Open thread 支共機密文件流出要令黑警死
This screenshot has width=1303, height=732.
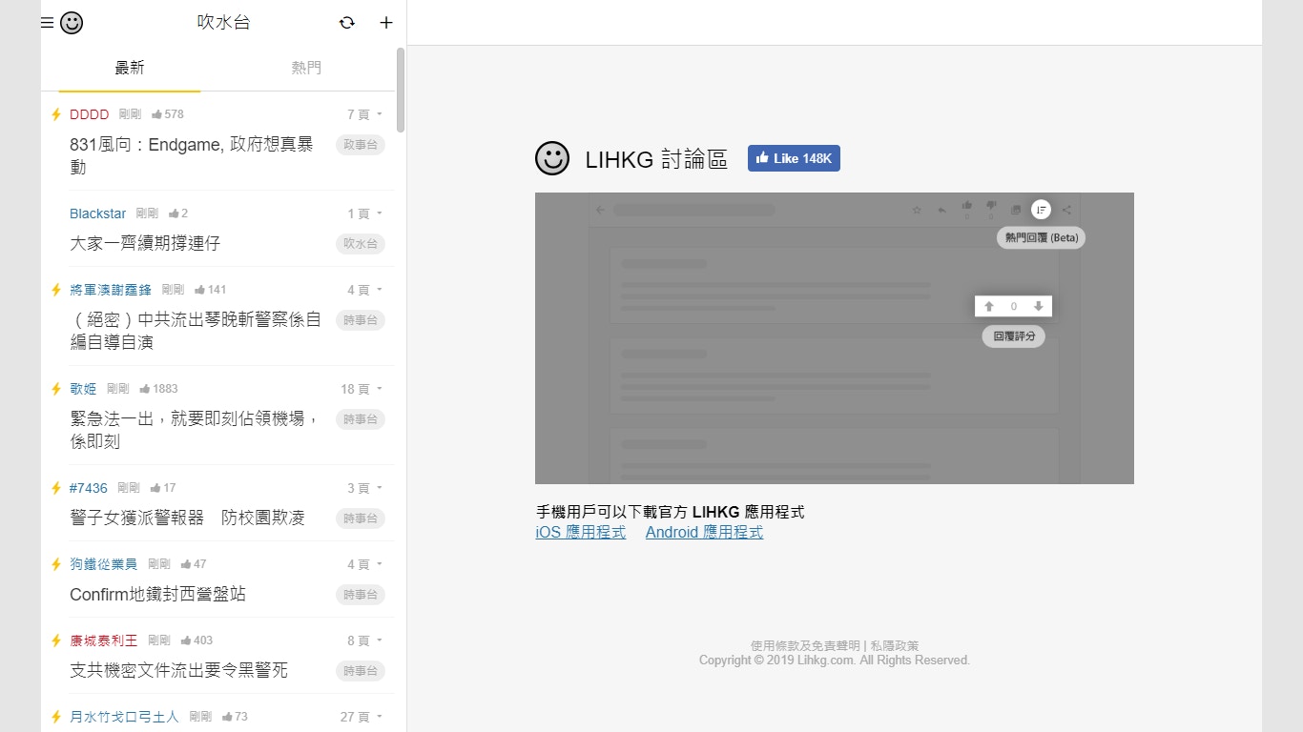pyautogui.click(x=178, y=670)
